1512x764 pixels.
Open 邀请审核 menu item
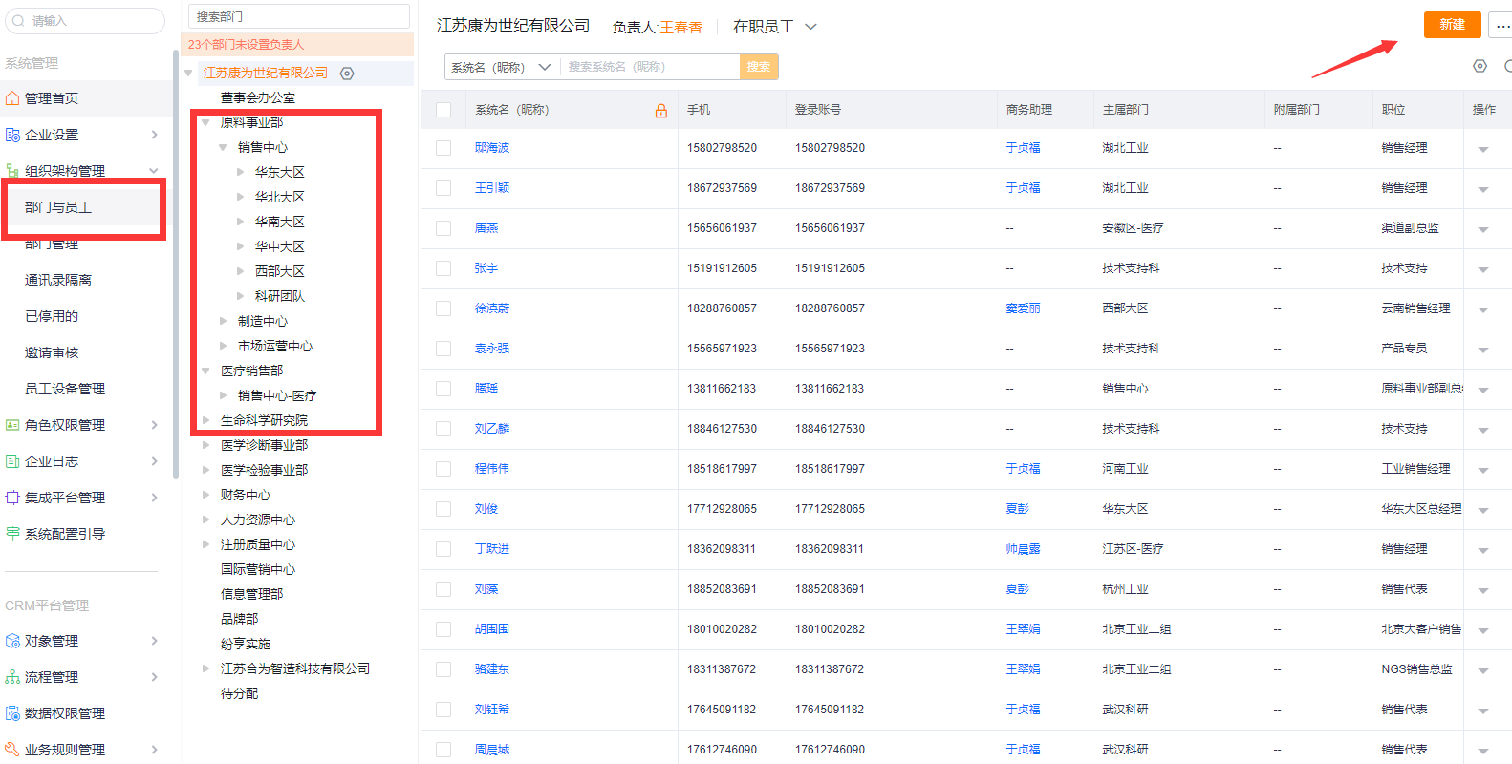pyautogui.click(x=52, y=352)
